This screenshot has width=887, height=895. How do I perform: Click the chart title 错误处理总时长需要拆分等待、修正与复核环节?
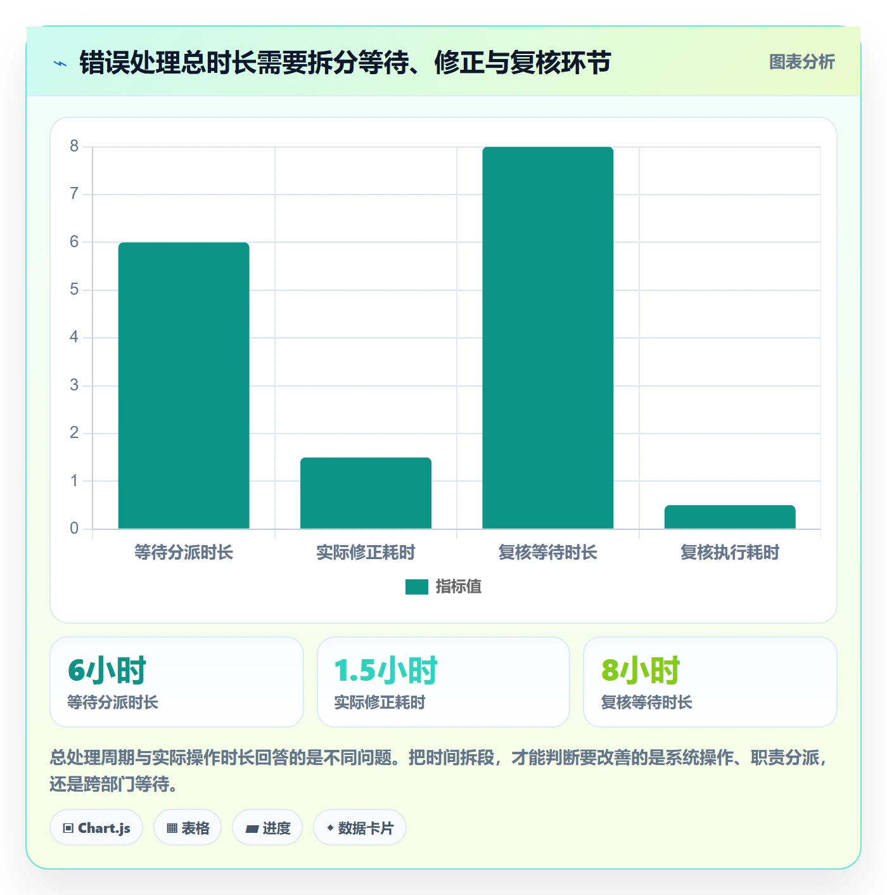(x=345, y=63)
